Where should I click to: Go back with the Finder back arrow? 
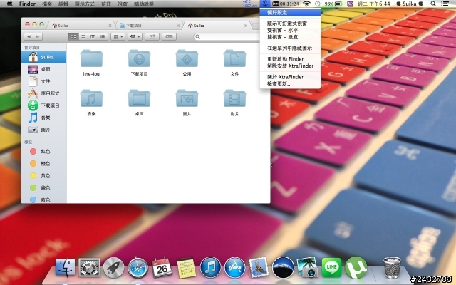(x=28, y=36)
